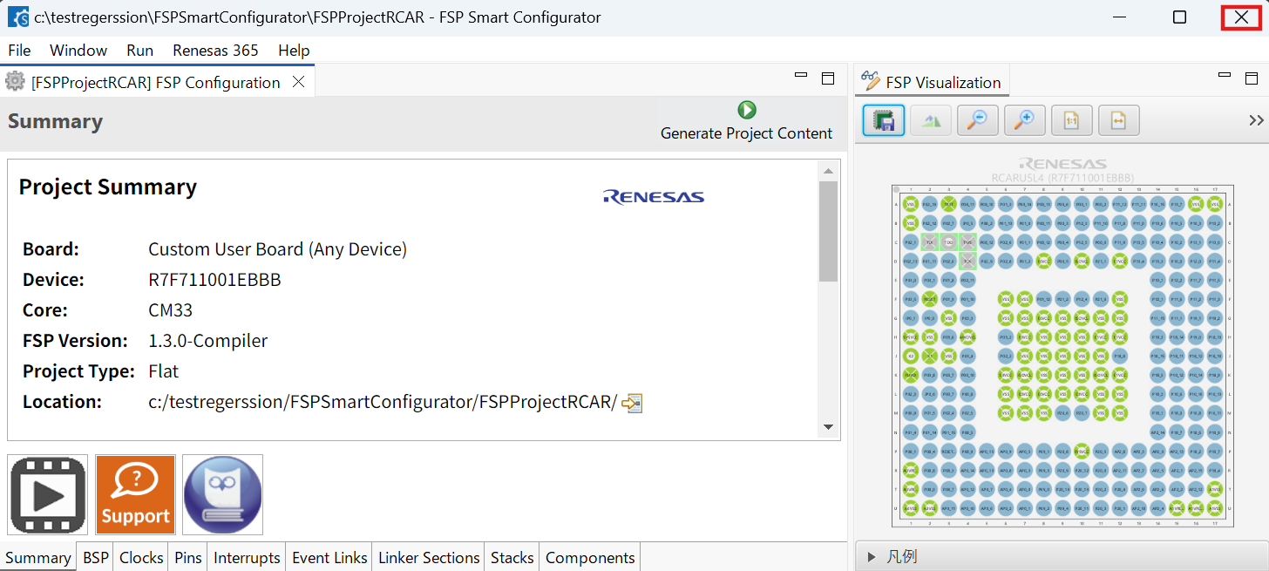The width and height of the screenshot is (1269, 571).
Task: Save the package view image with chip-disk icon
Action: click(884, 120)
